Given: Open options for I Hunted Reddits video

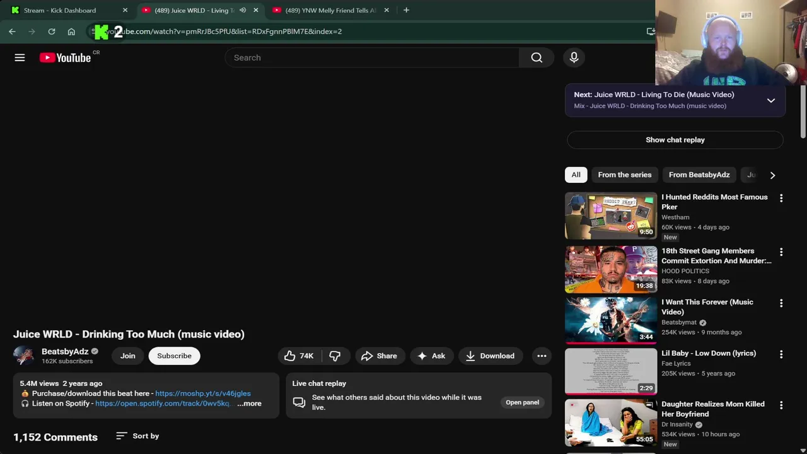Looking at the screenshot, I should coord(781,198).
